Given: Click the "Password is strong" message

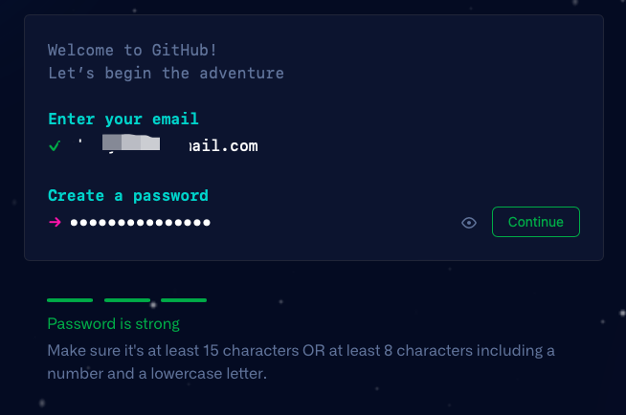Looking at the screenshot, I should click(113, 324).
